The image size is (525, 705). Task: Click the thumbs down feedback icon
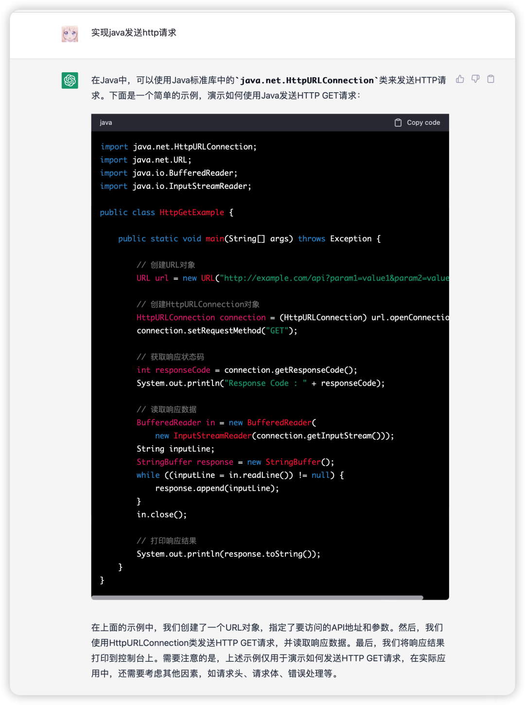coord(475,79)
